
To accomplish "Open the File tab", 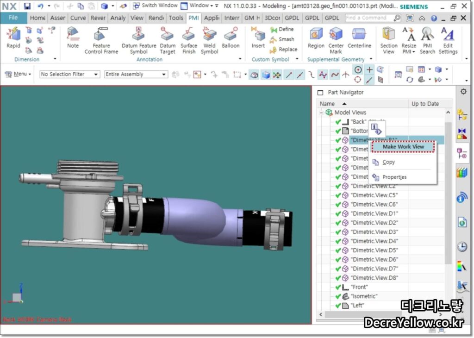I will 13,18.
